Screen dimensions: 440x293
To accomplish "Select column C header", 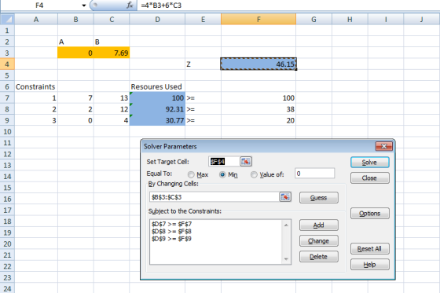I will click(x=112, y=20).
